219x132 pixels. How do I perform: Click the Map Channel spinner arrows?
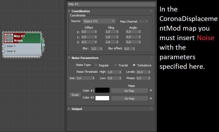(x=147, y=21)
